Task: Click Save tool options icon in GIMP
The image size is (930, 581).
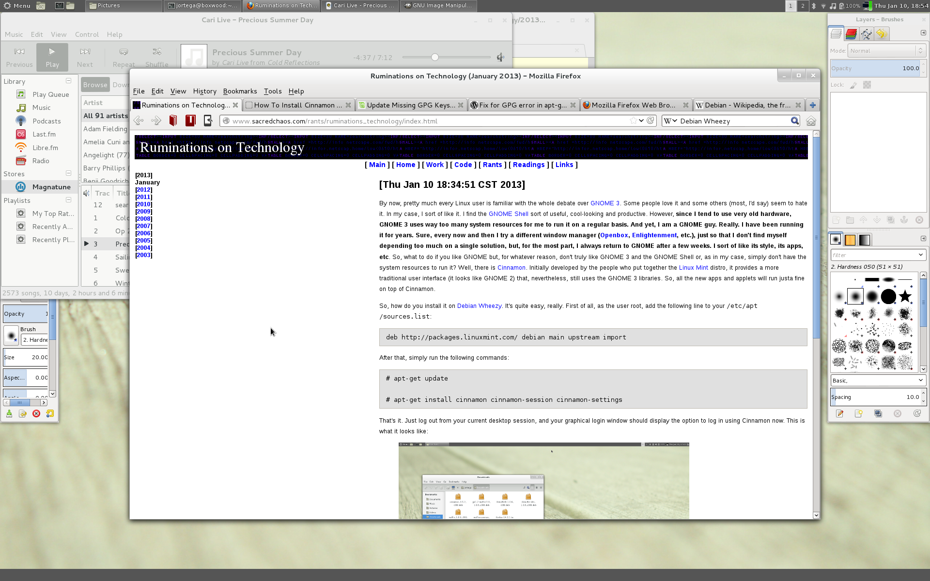Action: pyautogui.click(x=9, y=413)
